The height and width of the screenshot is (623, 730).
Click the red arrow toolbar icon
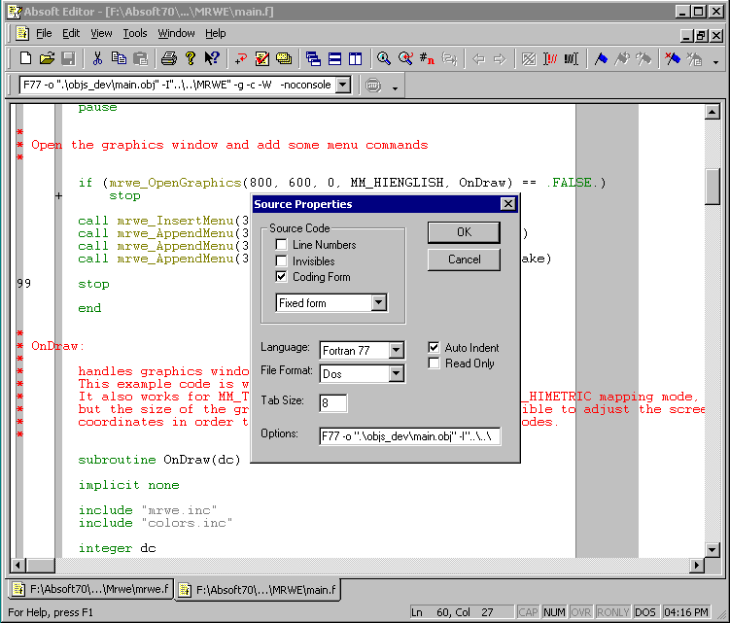coord(241,58)
